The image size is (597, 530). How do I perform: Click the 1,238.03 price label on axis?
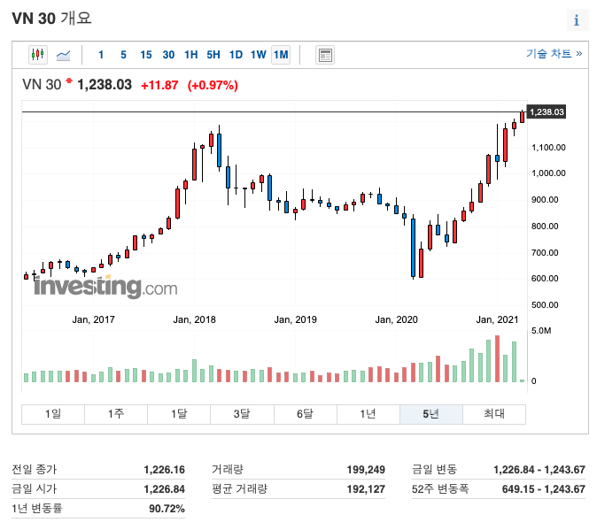pos(547,111)
